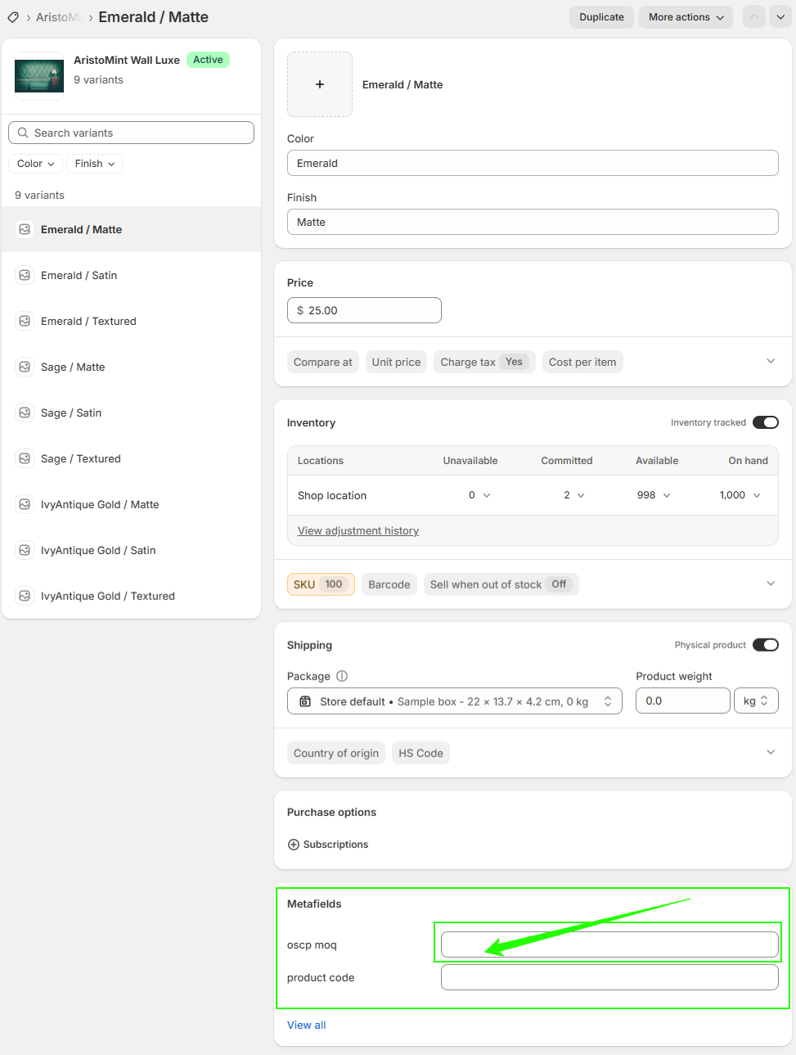Click the plus icon next to Subscriptions
Image resolution: width=796 pixels, height=1055 pixels.
click(294, 844)
